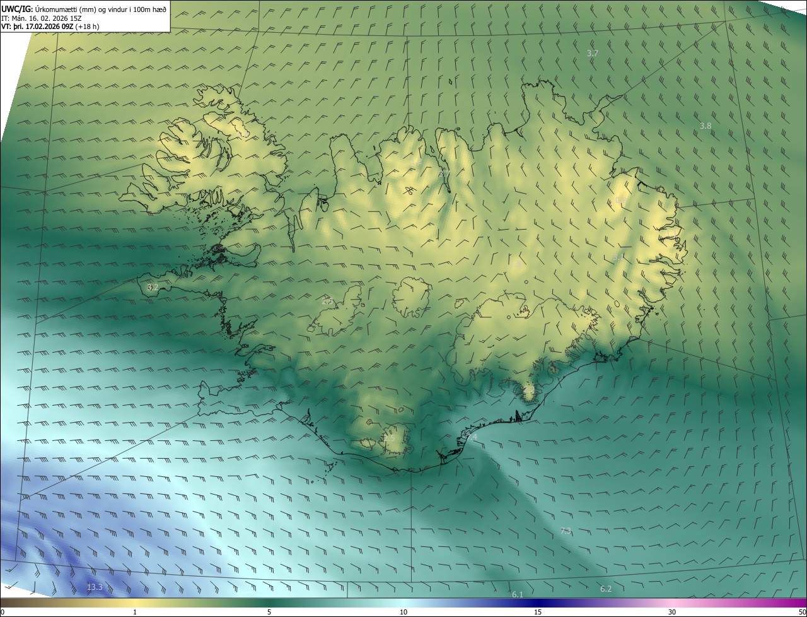
Task: Click the 'VT: Þri. 17.02.2026 09Z (+18 h)' line
Action: click(50, 26)
